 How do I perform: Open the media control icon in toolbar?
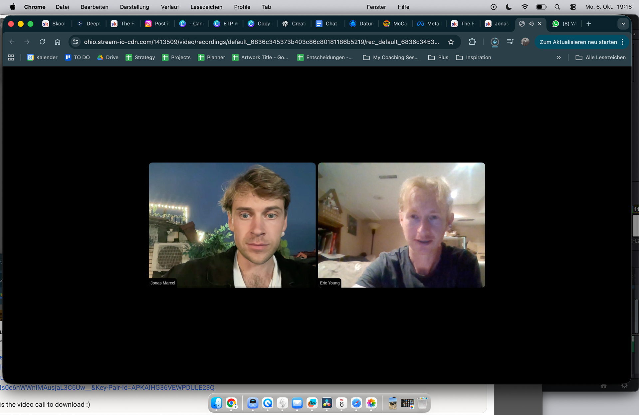[x=510, y=42]
